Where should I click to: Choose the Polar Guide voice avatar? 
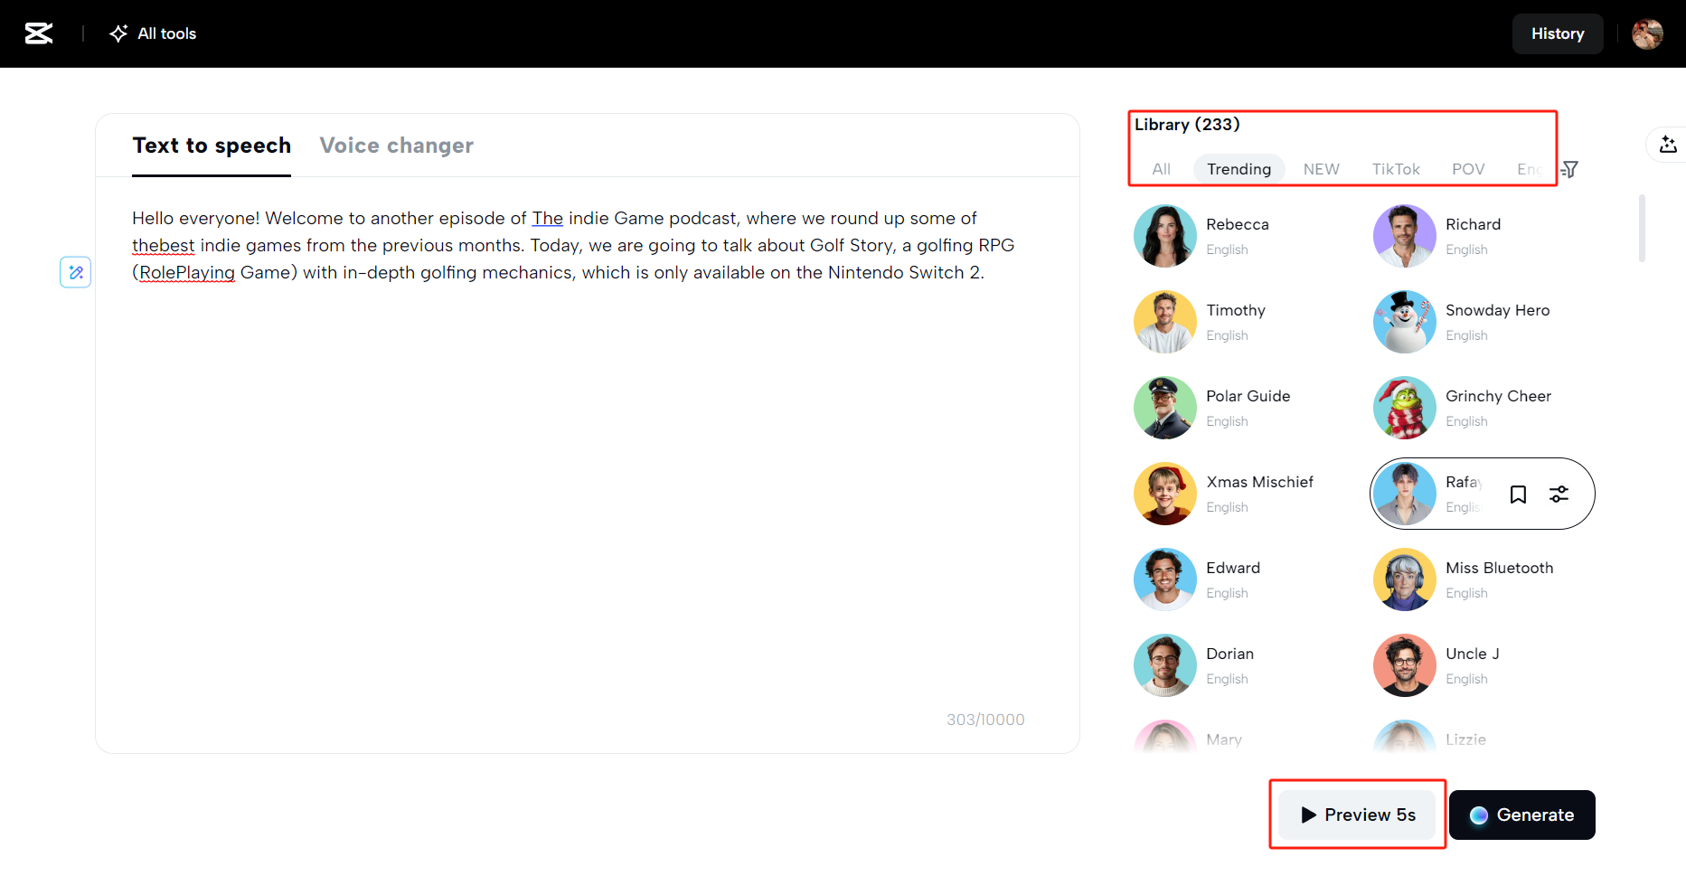tap(1165, 408)
